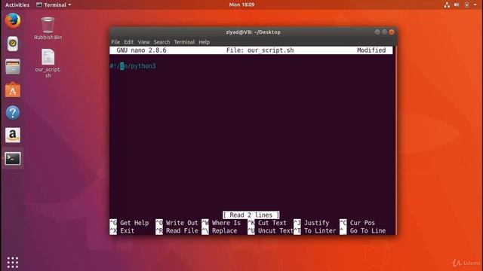This screenshot has width=483, height=271.
Task: Click the 'Go To Line' shortcut hint
Action: (x=368, y=231)
